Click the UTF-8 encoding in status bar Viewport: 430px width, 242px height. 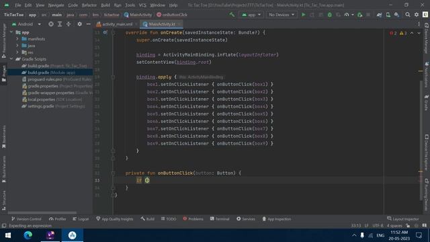(378, 226)
